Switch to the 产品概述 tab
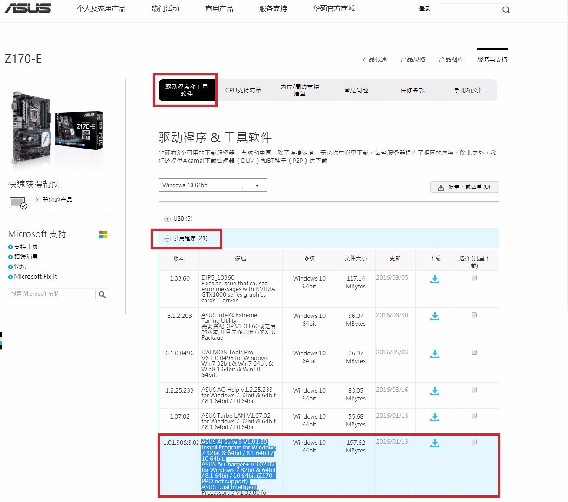This screenshot has height=502, width=568. point(375,59)
